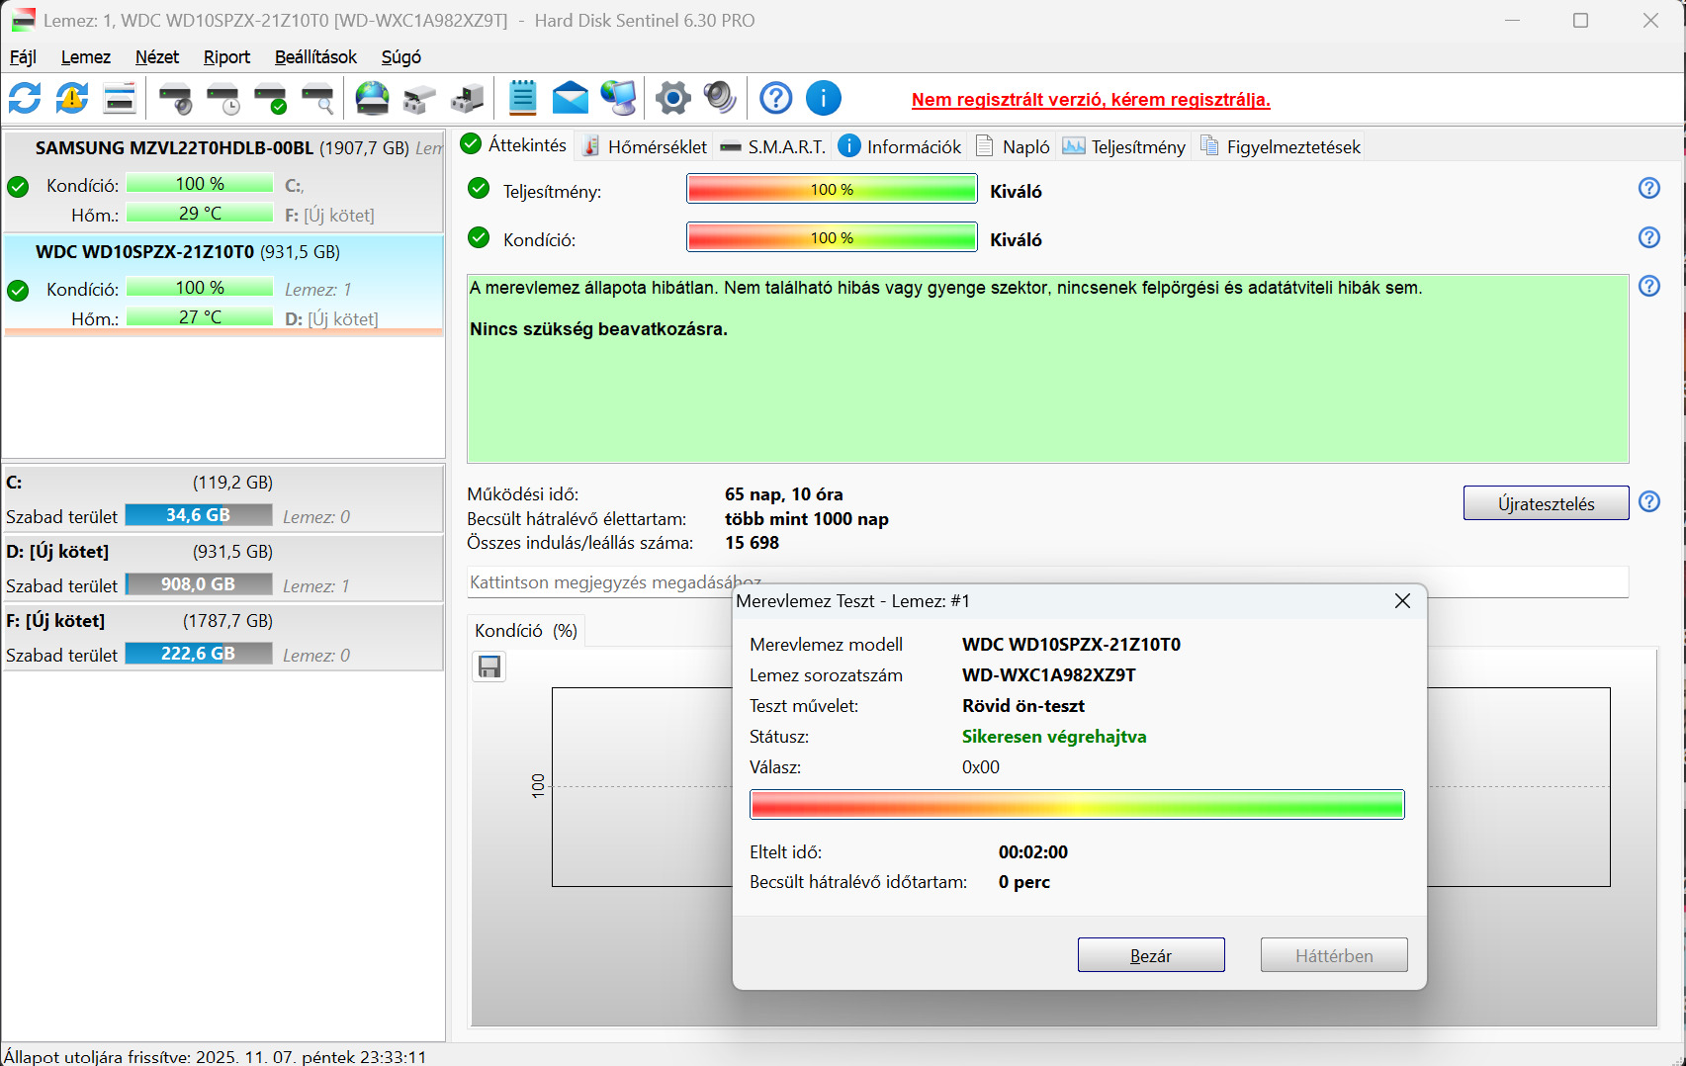Open settings gear icon in toolbar
Screen dimensions: 1686x1066
click(673, 98)
